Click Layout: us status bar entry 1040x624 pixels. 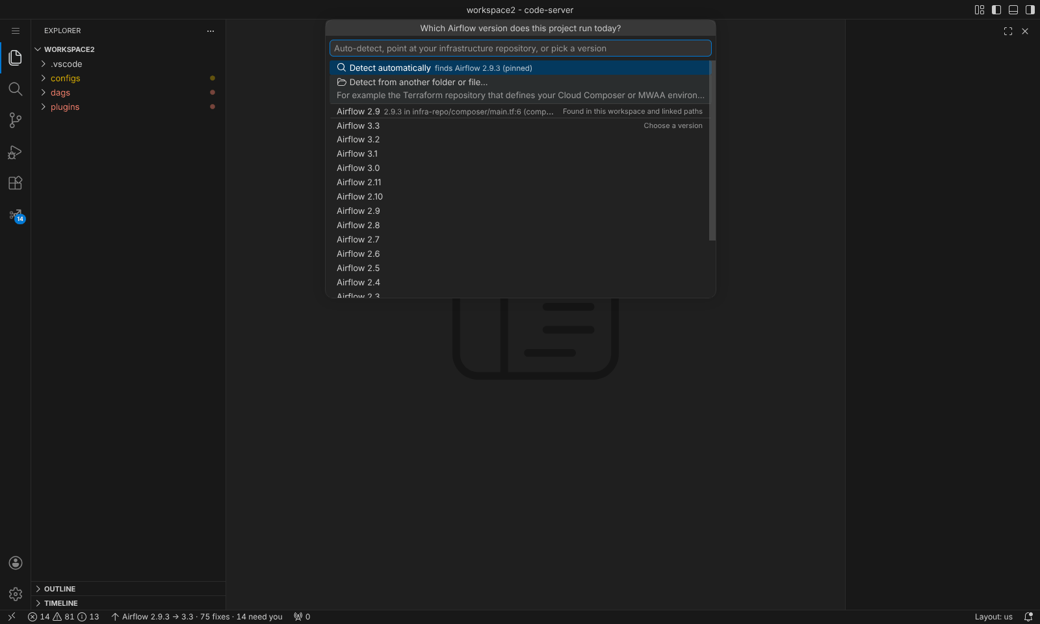993,617
